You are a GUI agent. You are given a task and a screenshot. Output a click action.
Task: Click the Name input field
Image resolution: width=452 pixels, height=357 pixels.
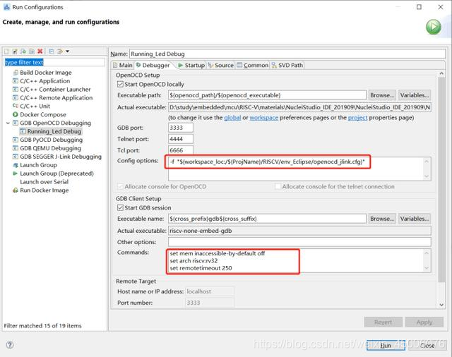(x=287, y=54)
